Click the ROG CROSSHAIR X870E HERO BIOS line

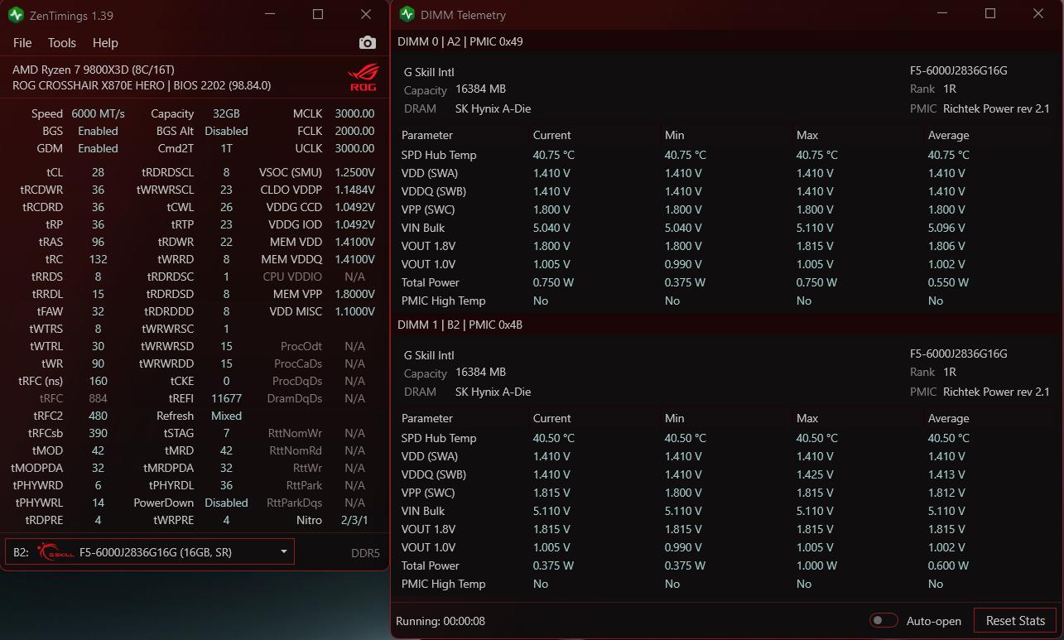click(x=142, y=85)
